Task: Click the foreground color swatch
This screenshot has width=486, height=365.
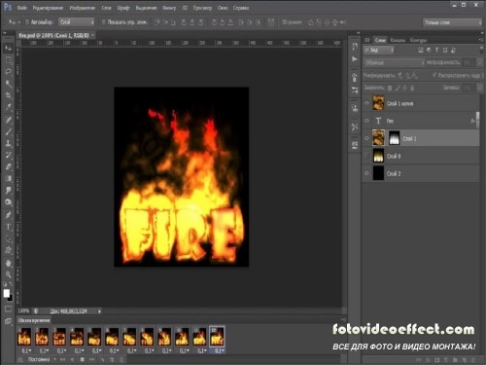Action: (x=6, y=293)
